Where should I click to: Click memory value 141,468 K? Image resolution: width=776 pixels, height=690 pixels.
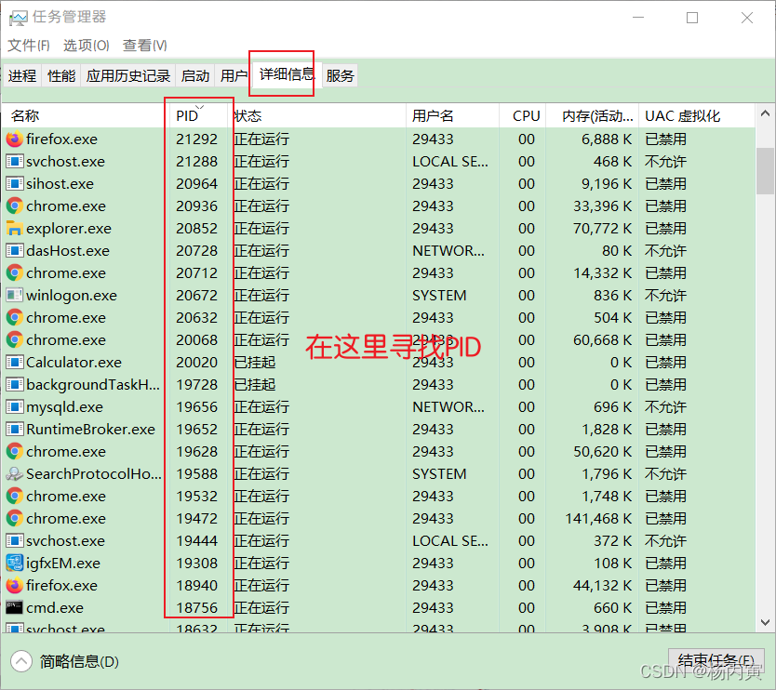[x=598, y=518]
